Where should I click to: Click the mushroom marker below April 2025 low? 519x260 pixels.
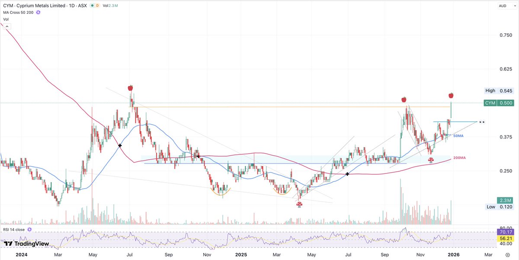(x=299, y=204)
